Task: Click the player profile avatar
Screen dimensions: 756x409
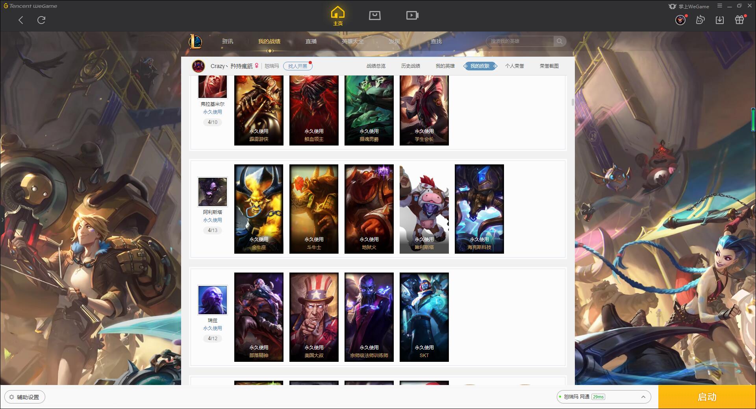Action: tap(198, 66)
